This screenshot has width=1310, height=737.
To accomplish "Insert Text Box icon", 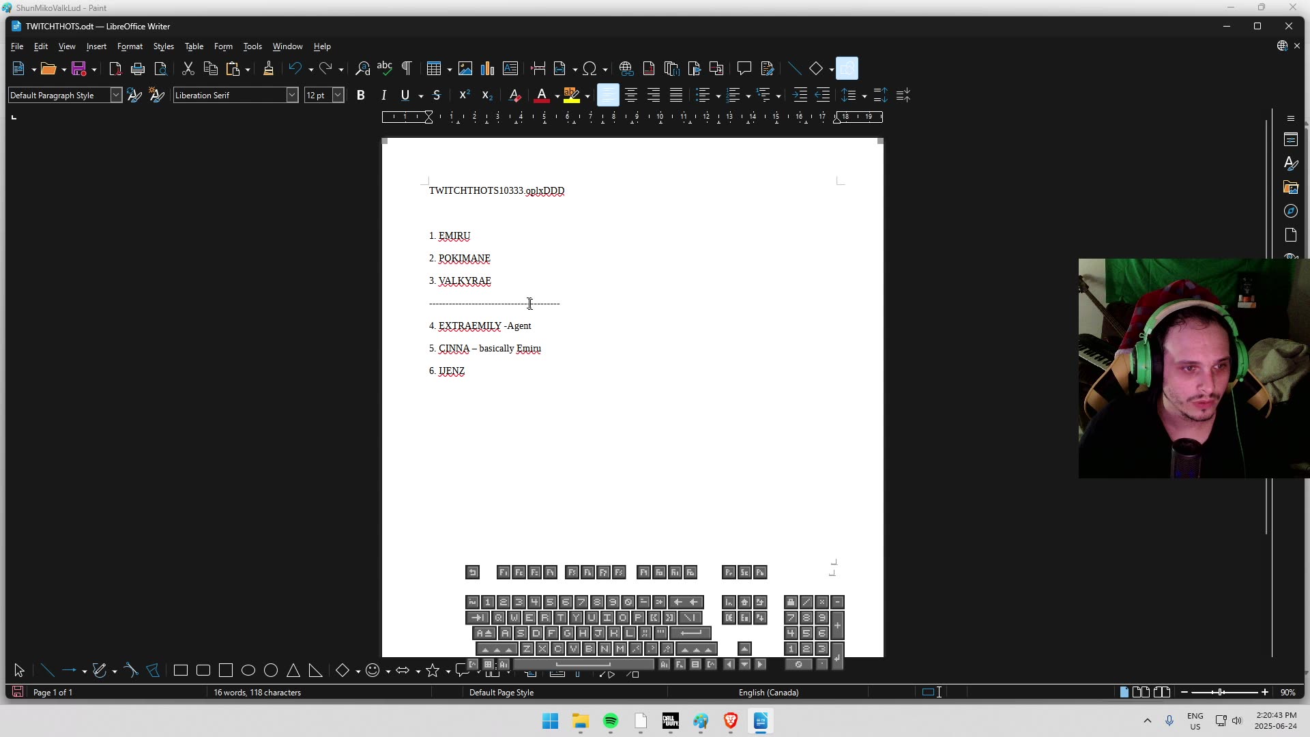I will (510, 68).
